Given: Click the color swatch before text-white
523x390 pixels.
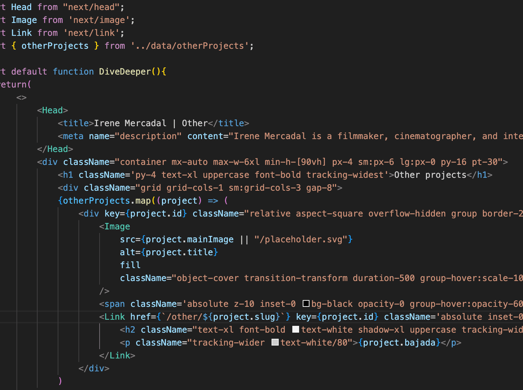Looking at the screenshot, I should click(296, 329).
